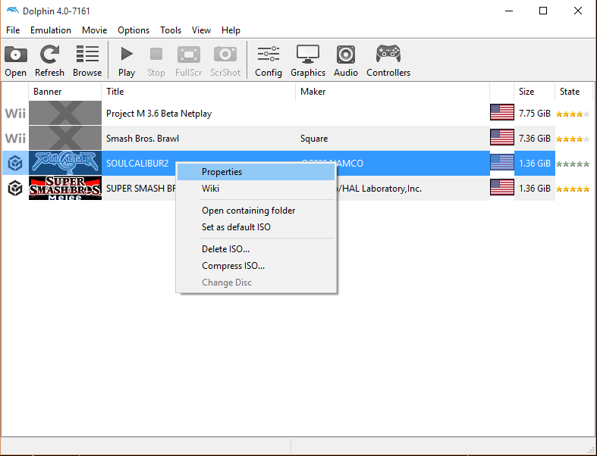Click the US flag in Super Smash Bros row
This screenshot has width=597, height=456.
[502, 188]
